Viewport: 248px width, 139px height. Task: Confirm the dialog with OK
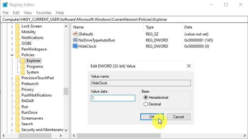pyautogui.click(x=152, y=117)
